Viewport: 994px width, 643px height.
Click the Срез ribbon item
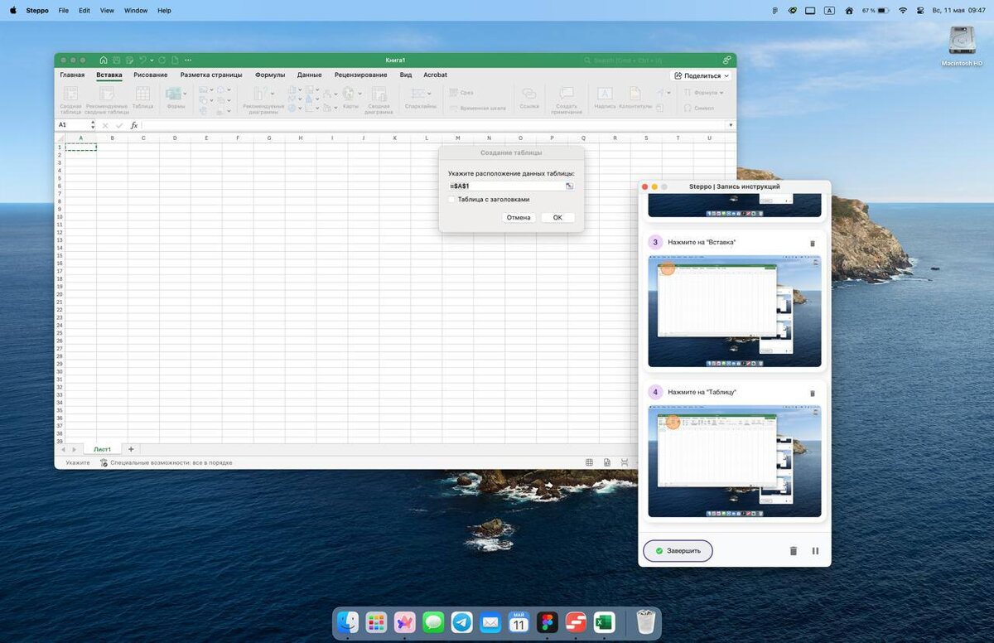coord(461,93)
